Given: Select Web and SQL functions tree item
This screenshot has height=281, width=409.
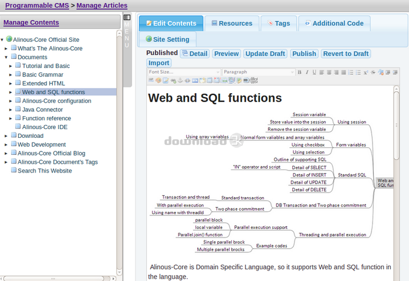Looking at the screenshot, I should [x=53, y=92].
